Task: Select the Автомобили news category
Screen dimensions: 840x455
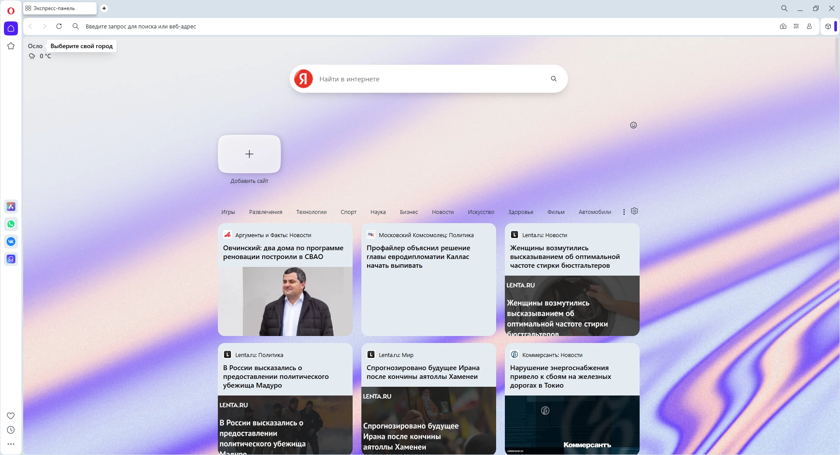Action: click(x=595, y=212)
